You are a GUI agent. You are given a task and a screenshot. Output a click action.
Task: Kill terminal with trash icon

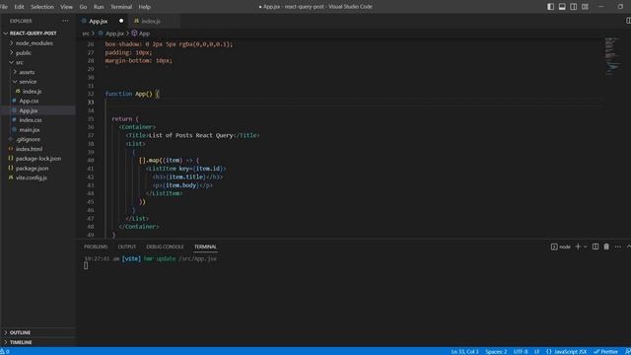[606, 247]
